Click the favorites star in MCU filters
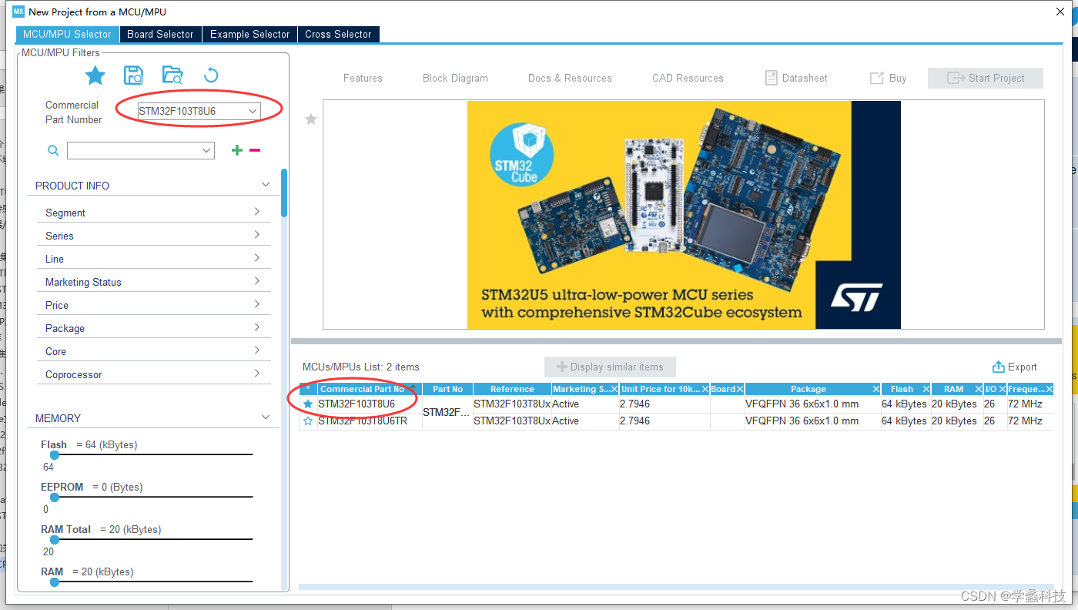The width and height of the screenshot is (1078, 610). click(95, 75)
